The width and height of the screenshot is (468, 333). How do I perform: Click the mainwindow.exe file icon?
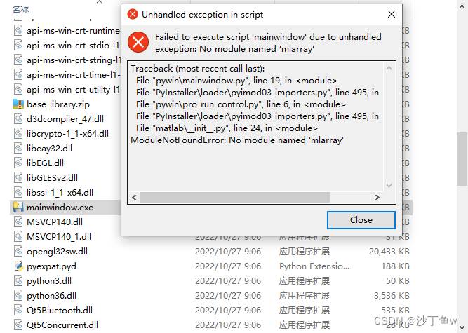click(x=18, y=207)
